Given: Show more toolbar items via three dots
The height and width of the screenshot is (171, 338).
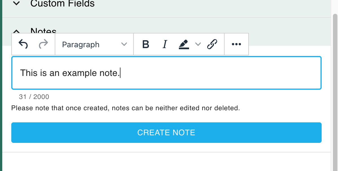Looking at the screenshot, I should pyautogui.click(x=236, y=44).
